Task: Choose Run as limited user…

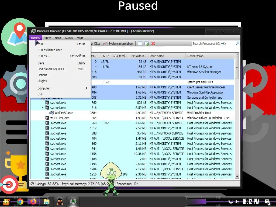Action: 60,50
